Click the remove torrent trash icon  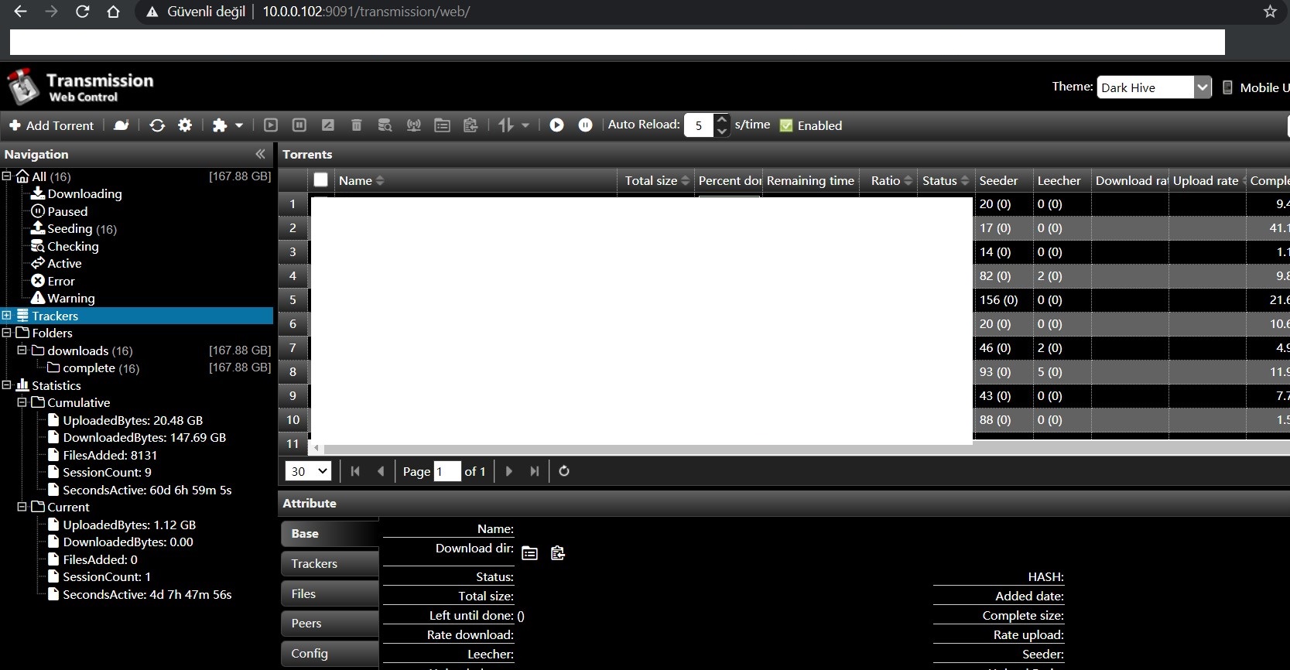[x=357, y=125]
